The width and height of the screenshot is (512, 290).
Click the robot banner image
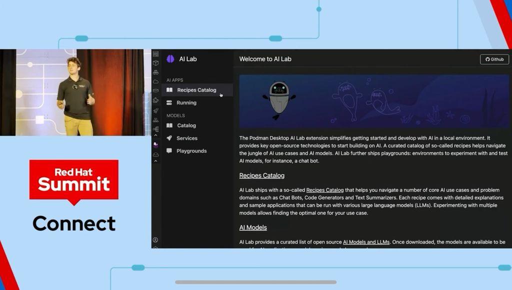tap(374, 101)
